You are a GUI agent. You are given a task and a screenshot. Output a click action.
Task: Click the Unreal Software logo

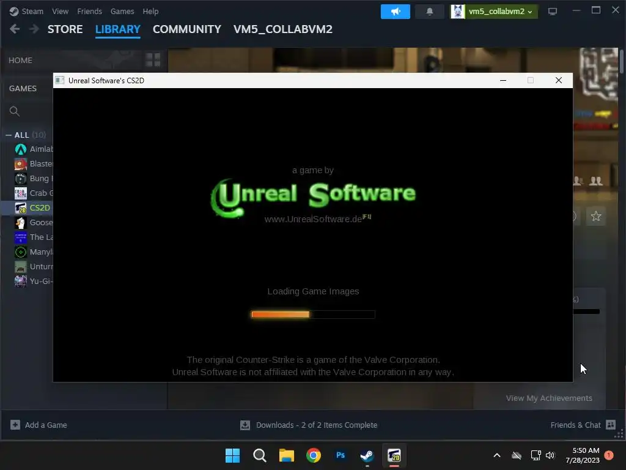[x=314, y=197]
